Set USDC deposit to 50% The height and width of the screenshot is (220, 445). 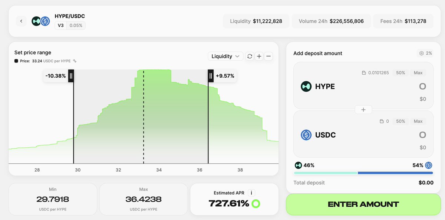coord(400,121)
